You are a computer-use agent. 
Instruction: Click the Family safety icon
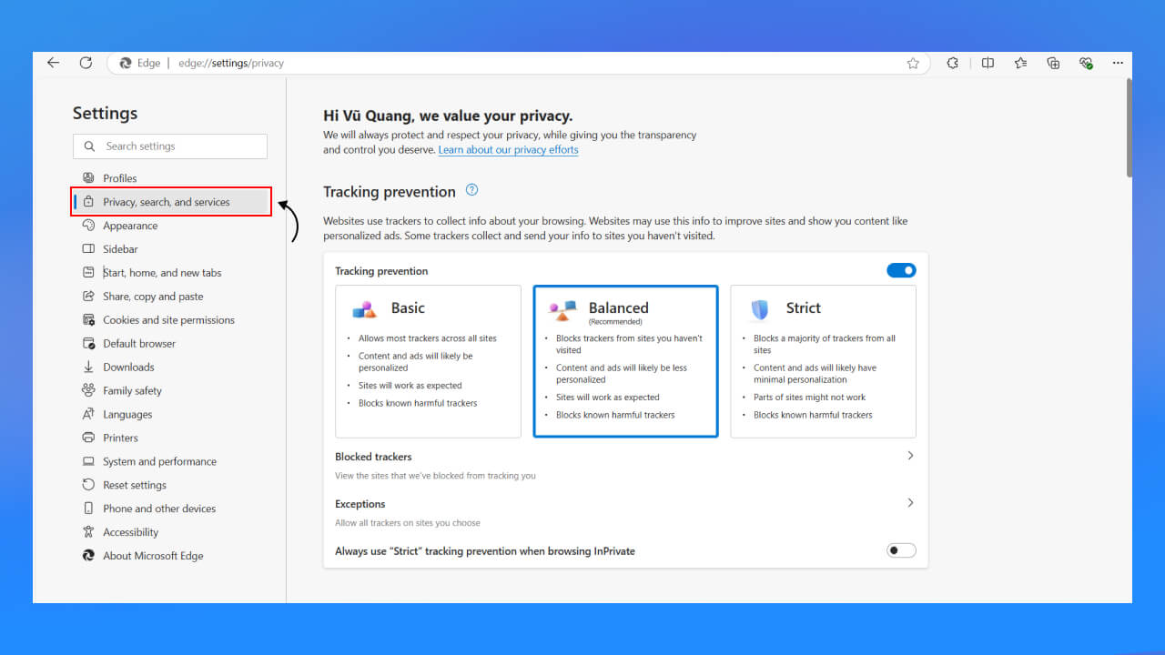click(x=88, y=391)
